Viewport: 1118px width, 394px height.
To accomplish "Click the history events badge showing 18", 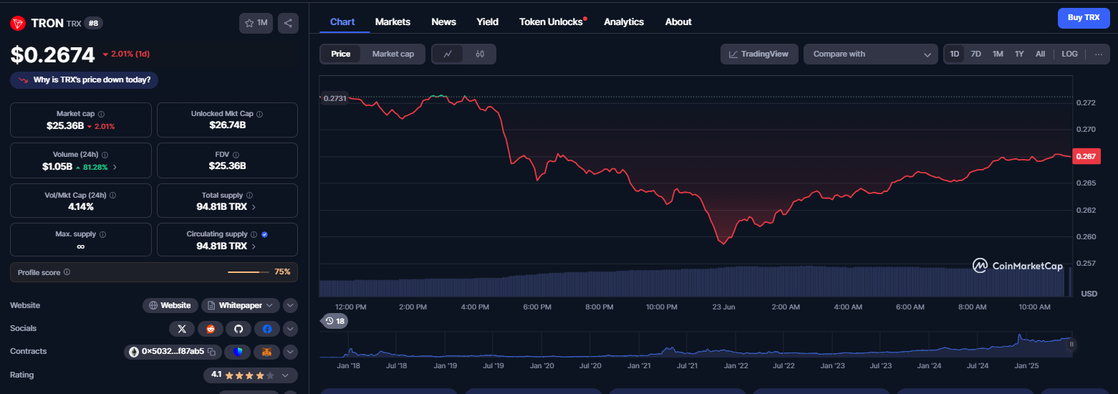I will (x=334, y=321).
